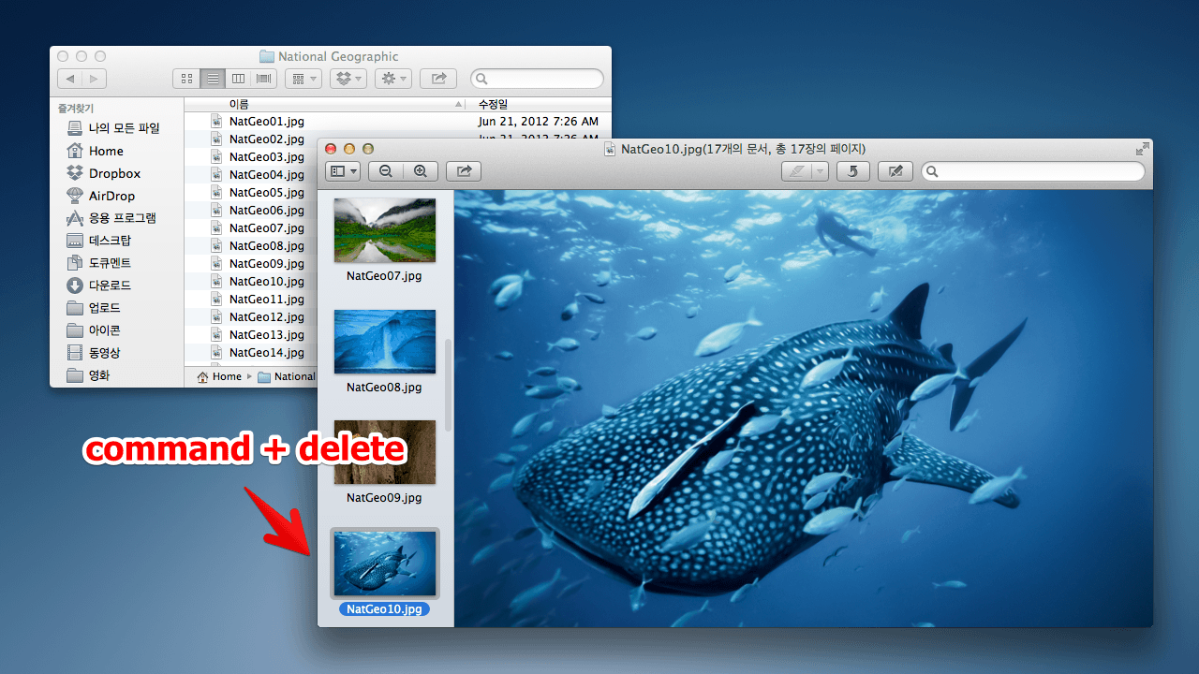Image resolution: width=1199 pixels, height=674 pixels.
Task: Open 업로드 folder in Finder sidebar
Action: [x=94, y=308]
